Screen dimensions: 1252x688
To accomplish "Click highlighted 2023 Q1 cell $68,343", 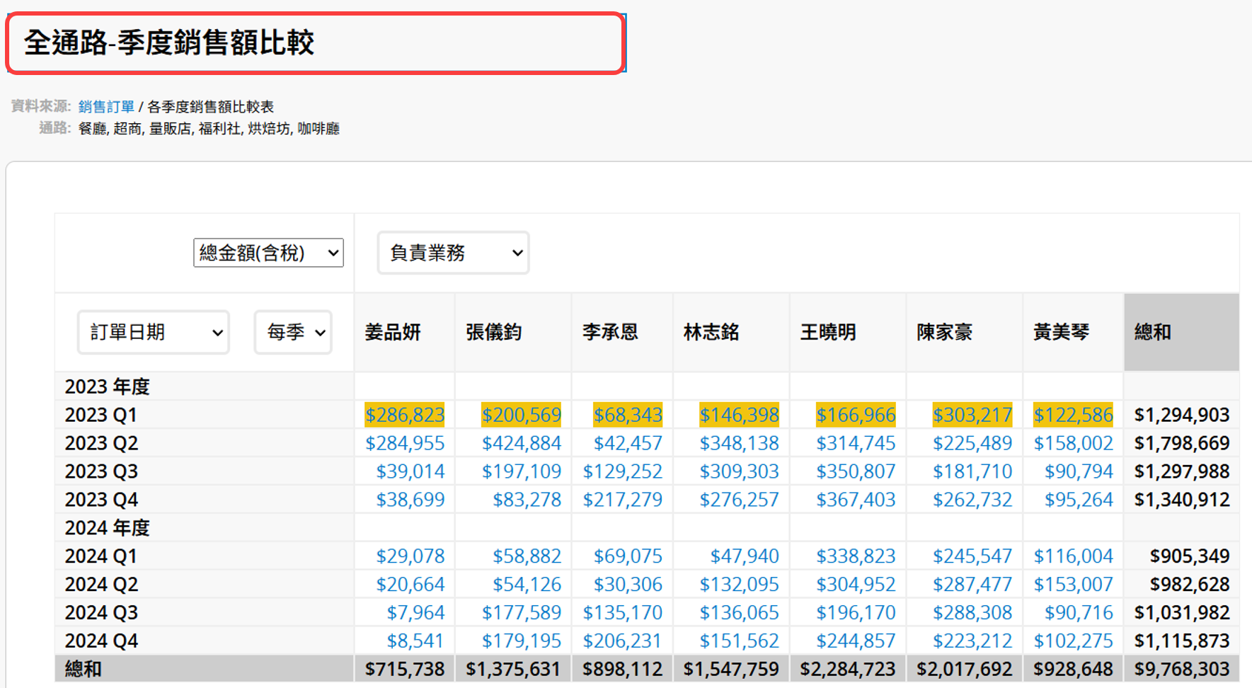I will 627,415.
